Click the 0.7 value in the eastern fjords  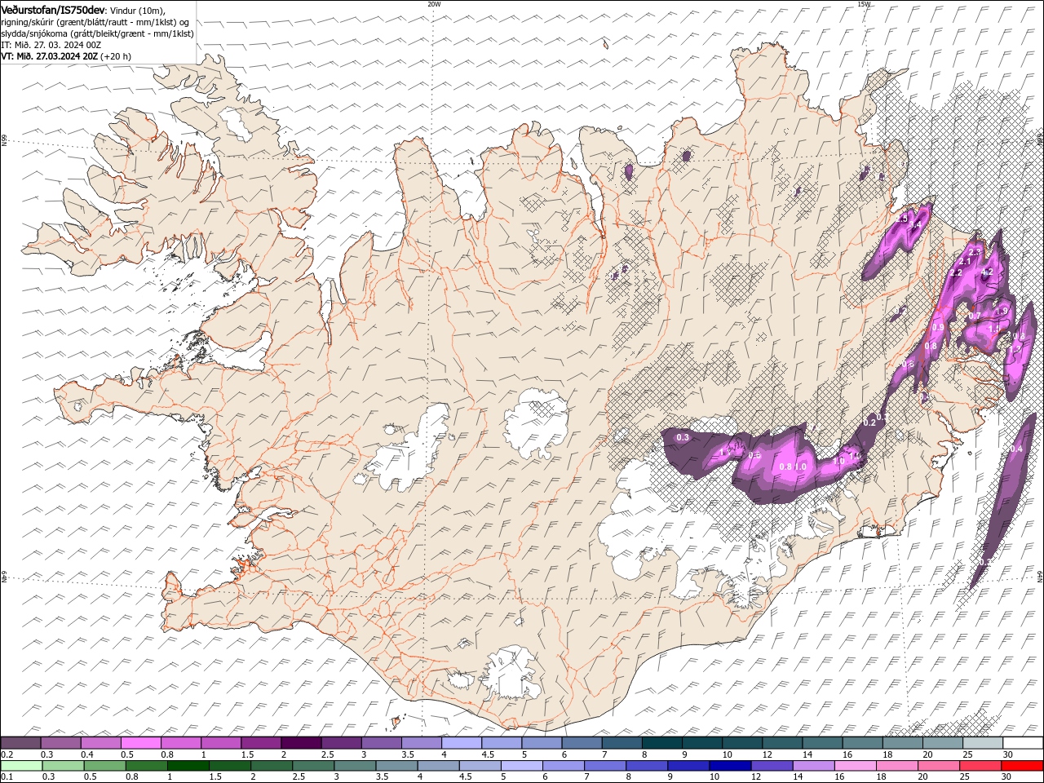pyautogui.click(x=975, y=316)
